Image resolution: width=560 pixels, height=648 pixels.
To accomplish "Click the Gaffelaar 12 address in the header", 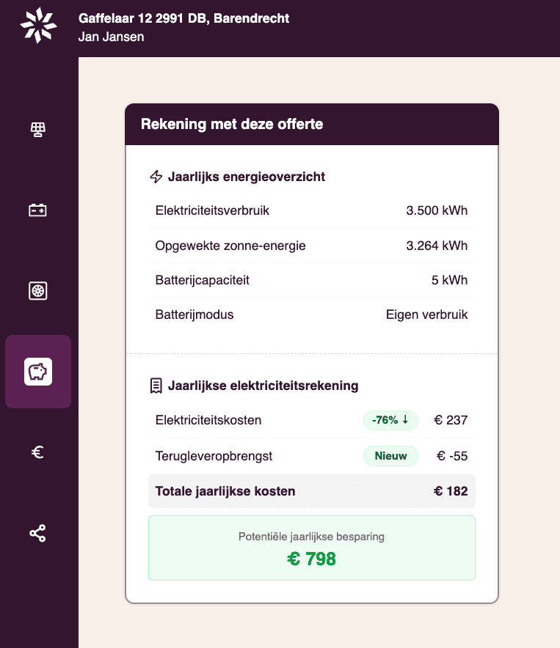I will [183, 18].
